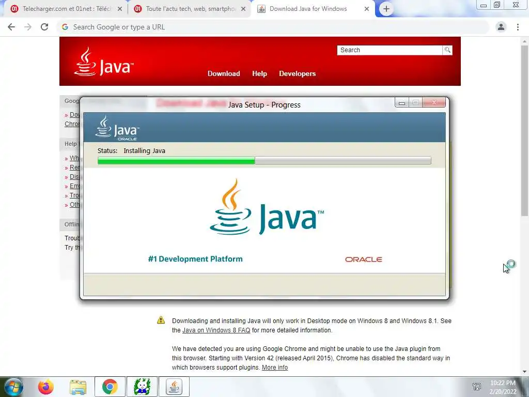Click the Google icon in address bar
This screenshot has width=529, height=397.
pos(65,27)
